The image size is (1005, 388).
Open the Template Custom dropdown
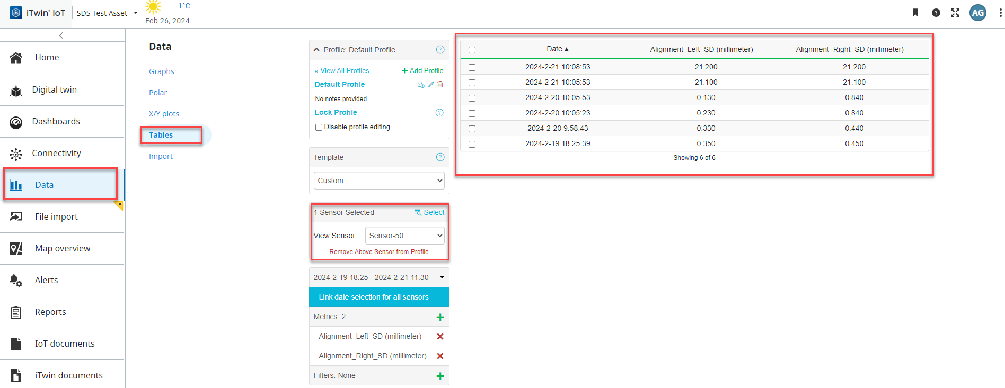point(379,181)
